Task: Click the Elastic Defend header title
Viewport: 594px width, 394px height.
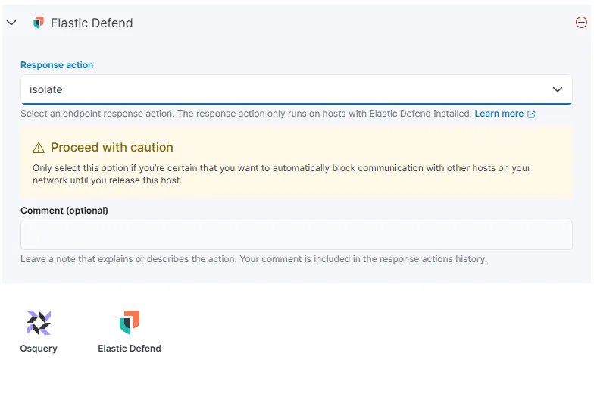Action: (92, 23)
